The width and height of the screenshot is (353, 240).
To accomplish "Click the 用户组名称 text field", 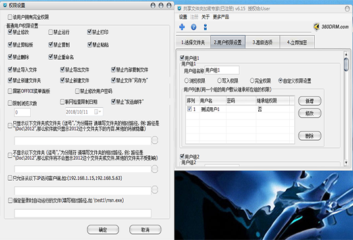I will click(x=222, y=70).
